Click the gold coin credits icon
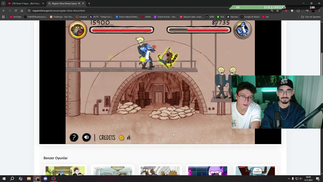 [x=121, y=138]
